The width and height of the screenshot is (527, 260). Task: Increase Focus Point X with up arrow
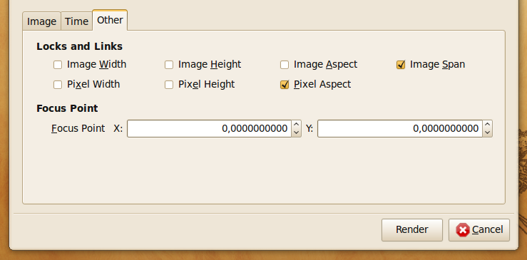[296, 125]
